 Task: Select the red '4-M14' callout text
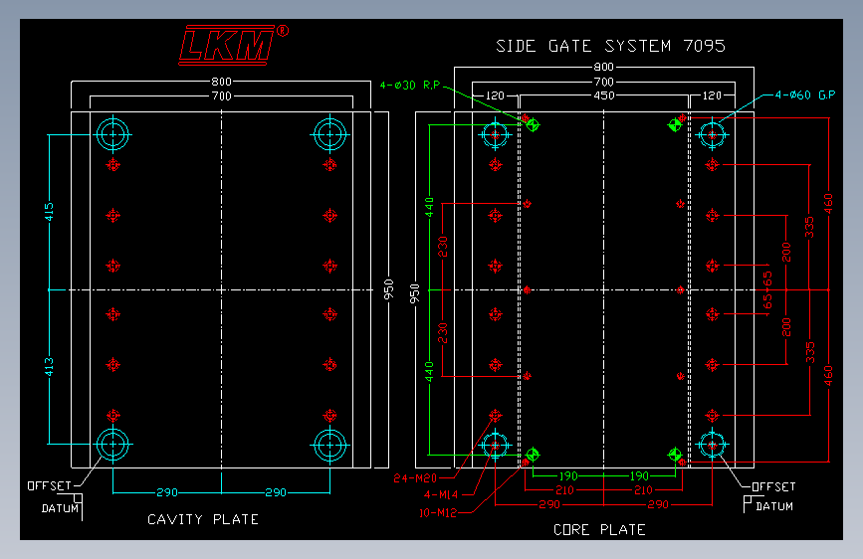pos(441,494)
